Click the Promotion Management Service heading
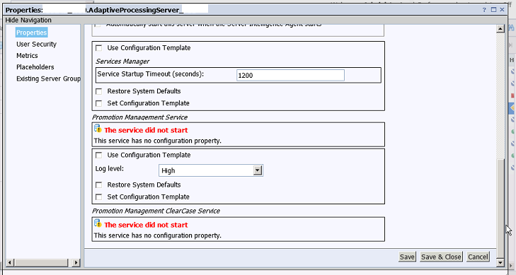Image resolution: width=516 pixels, height=275 pixels. pyautogui.click(x=139, y=117)
